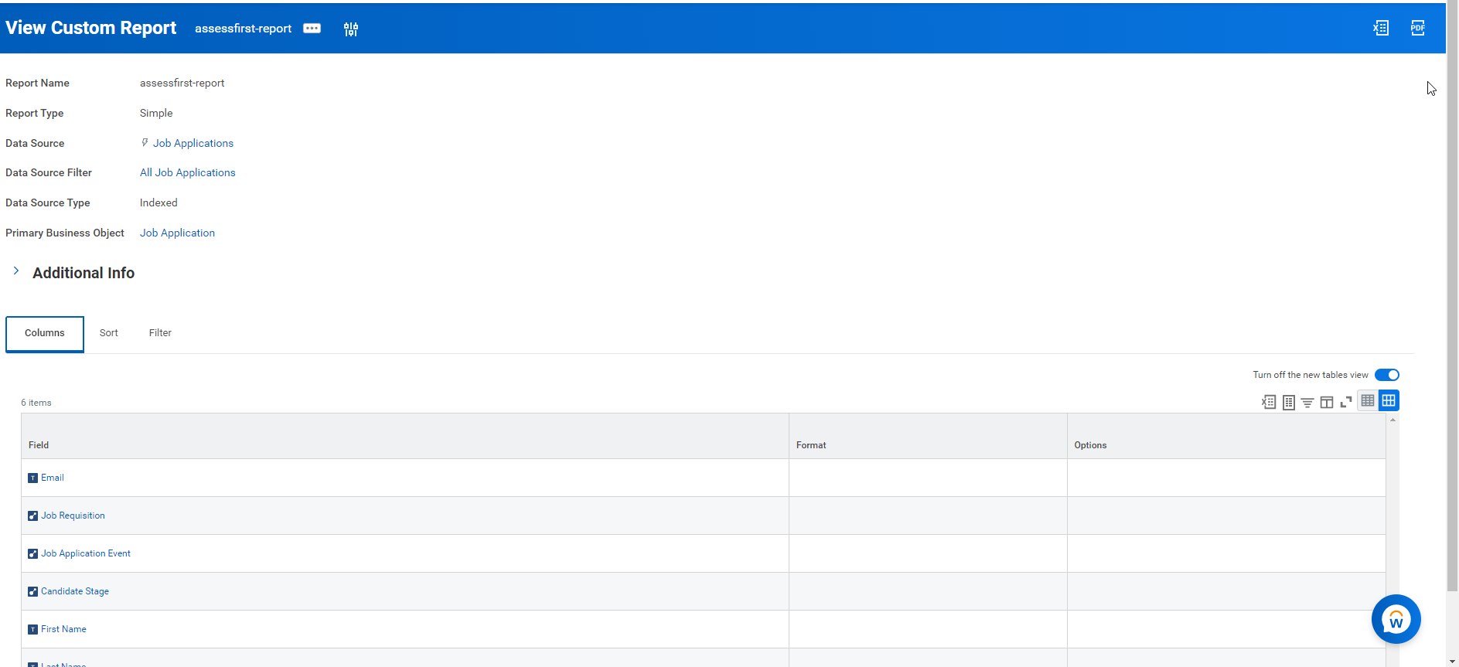Screen dimensions: 1459x667
Task: Switch to the Sort tab
Action: (108, 333)
